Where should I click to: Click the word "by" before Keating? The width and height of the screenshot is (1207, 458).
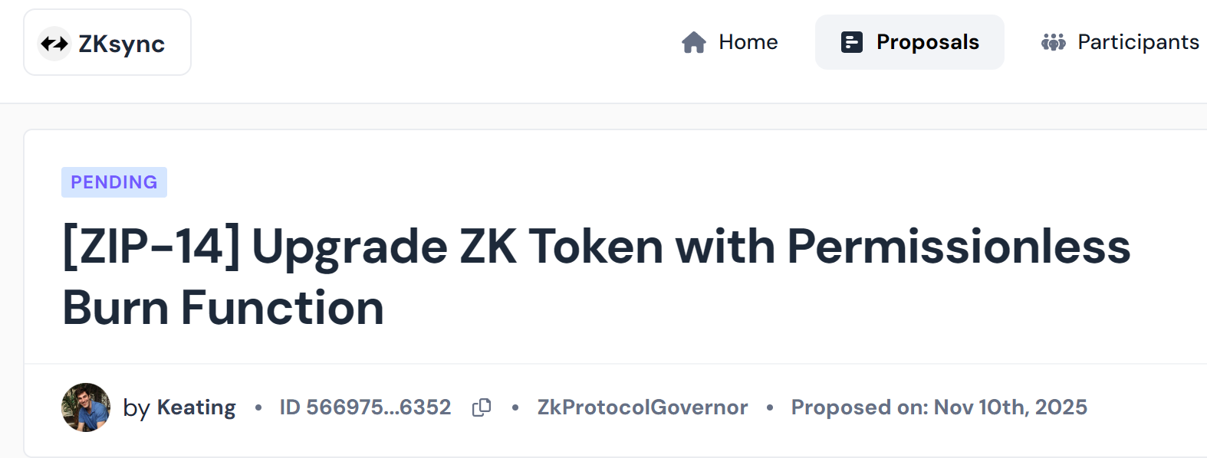point(136,408)
